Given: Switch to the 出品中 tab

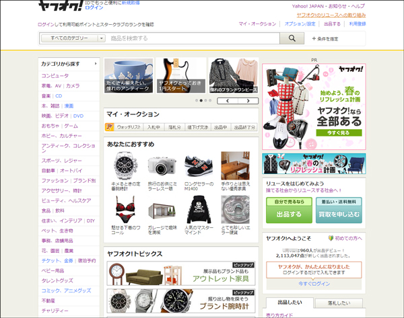Looking at the screenshot, I should coord(221,127).
